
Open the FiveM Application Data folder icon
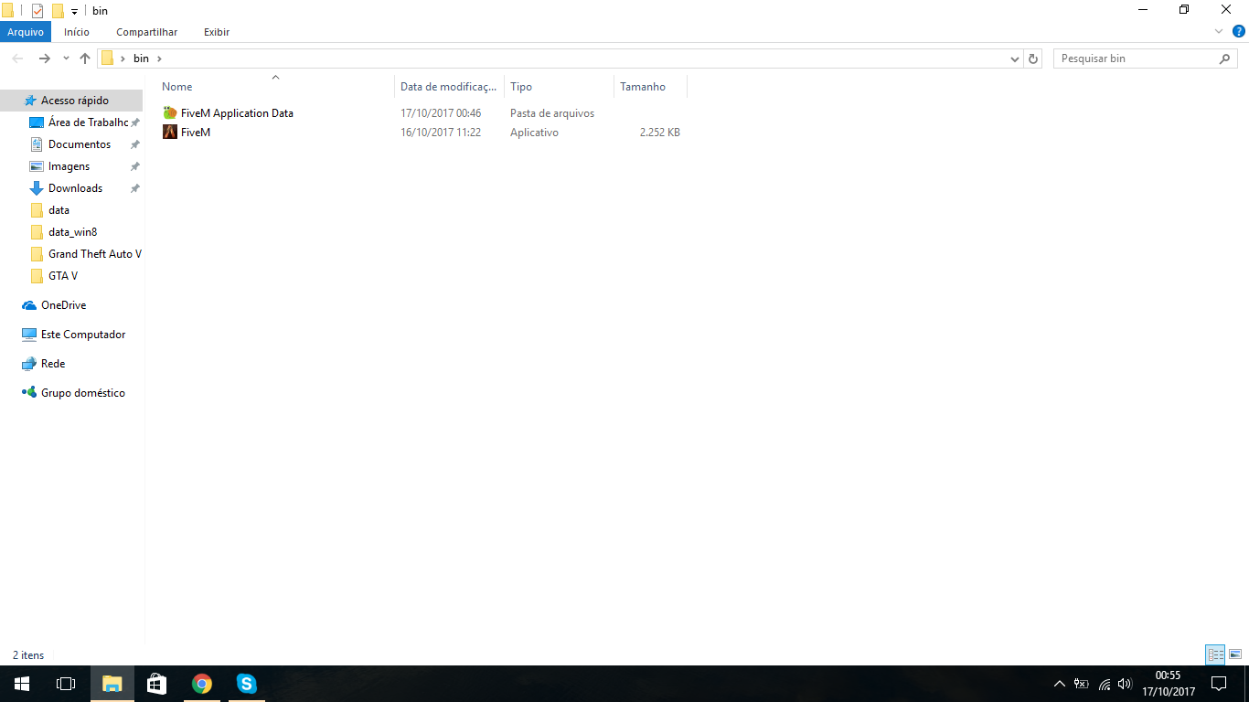point(170,113)
